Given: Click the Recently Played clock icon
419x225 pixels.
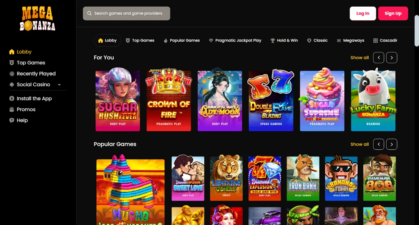Looking at the screenshot, I should pyautogui.click(x=12, y=74).
